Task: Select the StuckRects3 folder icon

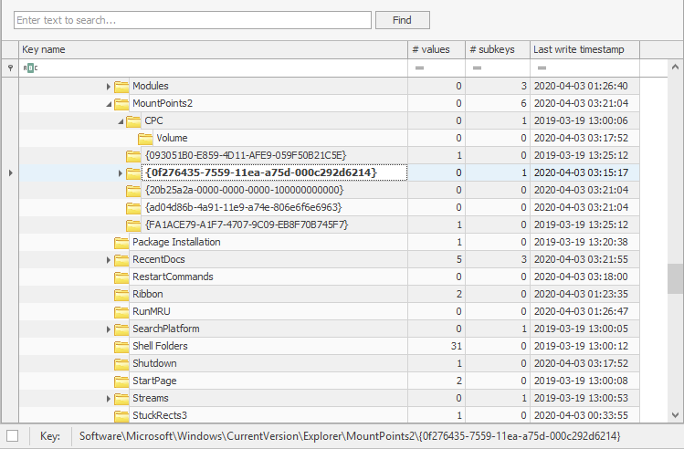Action: [121, 416]
